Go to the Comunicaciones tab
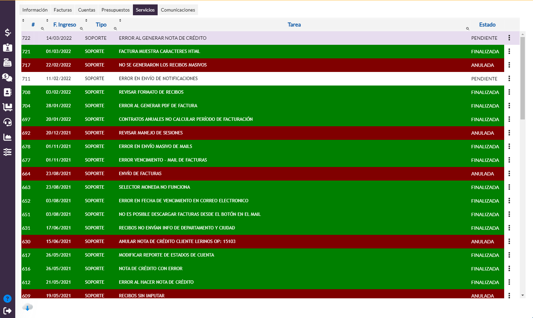The width and height of the screenshot is (533, 318). [x=178, y=10]
